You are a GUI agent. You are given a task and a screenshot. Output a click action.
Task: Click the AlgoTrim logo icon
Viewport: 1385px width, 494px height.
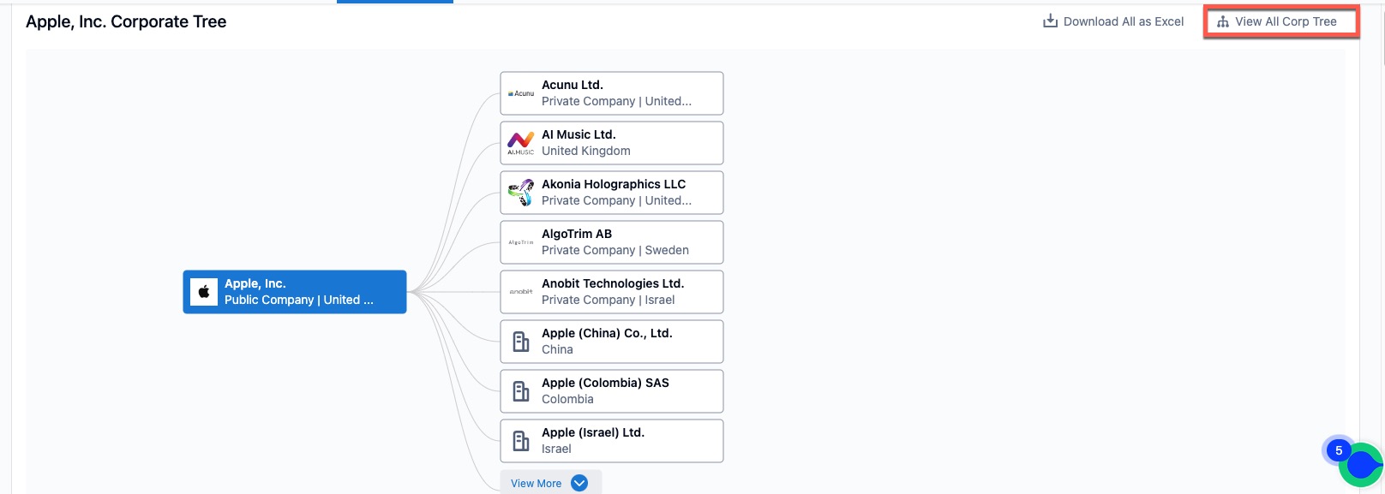(520, 242)
